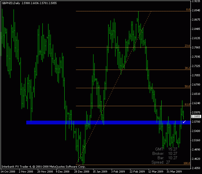Click the 2.9215 price scale value
The image size is (202, 174).
coord(196,1)
